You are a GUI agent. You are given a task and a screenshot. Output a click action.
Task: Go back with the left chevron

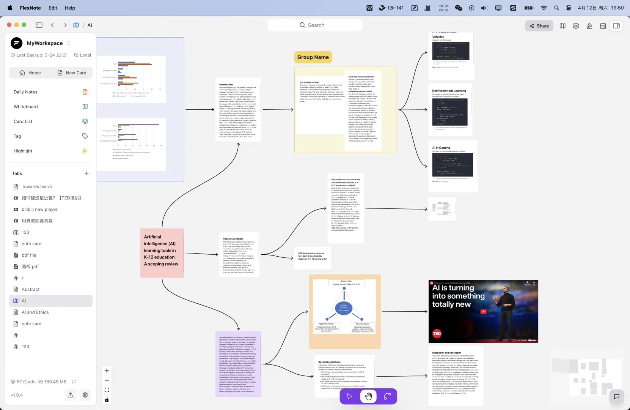pyautogui.click(x=52, y=25)
